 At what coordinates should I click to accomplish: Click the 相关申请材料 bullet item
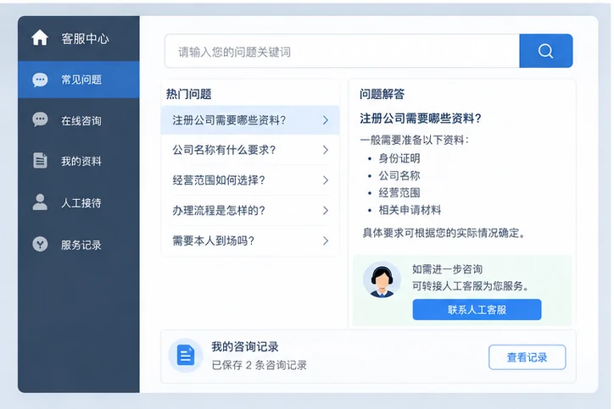tap(410, 210)
